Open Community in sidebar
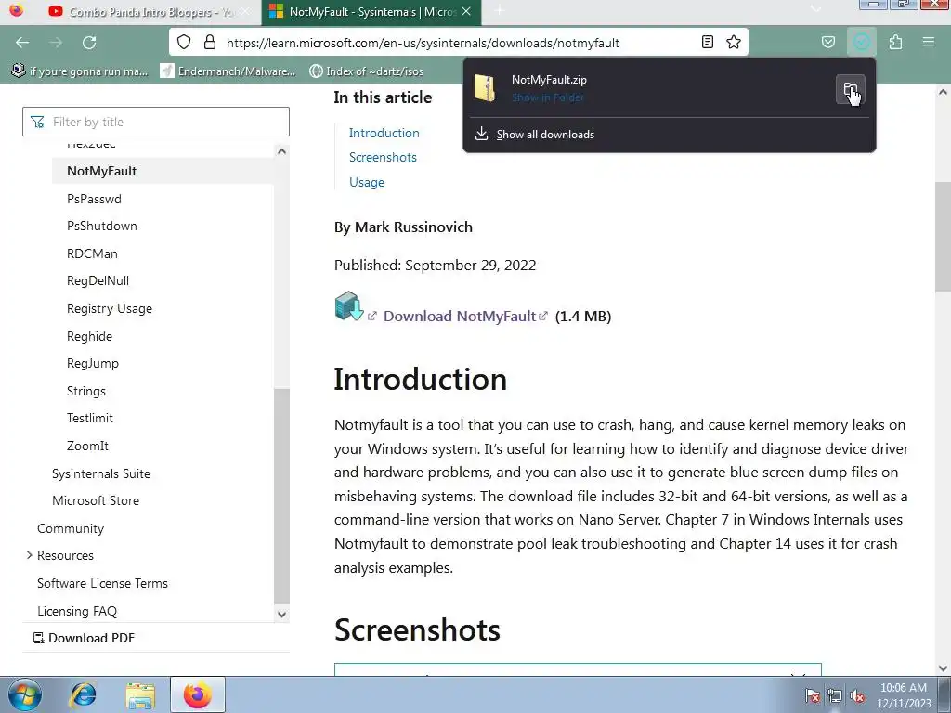This screenshot has height=713, width=951. coord(71,528)
